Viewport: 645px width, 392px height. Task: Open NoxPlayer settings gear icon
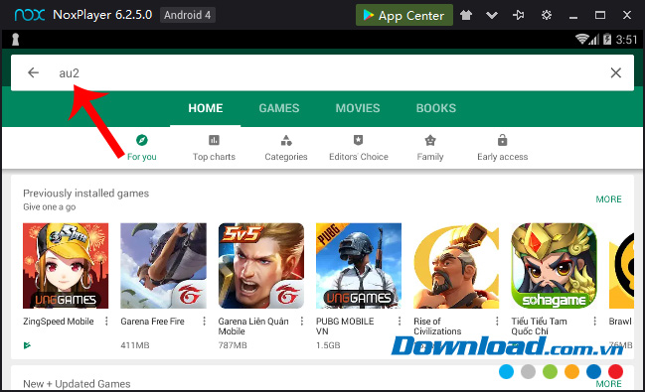tap(547, 15)
